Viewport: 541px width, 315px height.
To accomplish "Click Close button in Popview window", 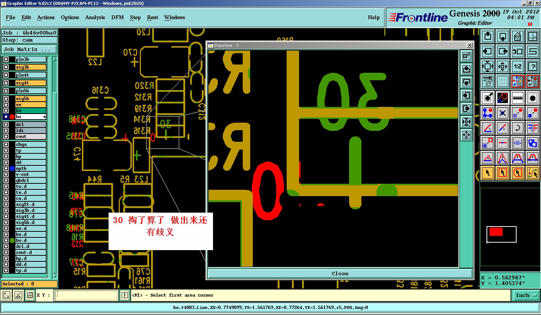I will tap(340, 273).
